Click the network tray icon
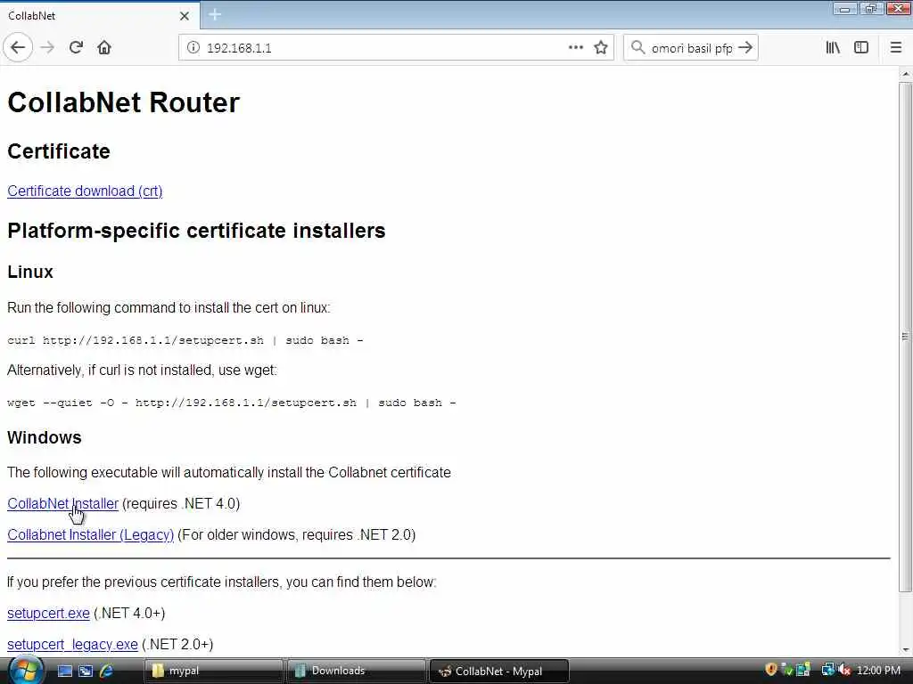 pyautogui.click(x=827, y=670)
